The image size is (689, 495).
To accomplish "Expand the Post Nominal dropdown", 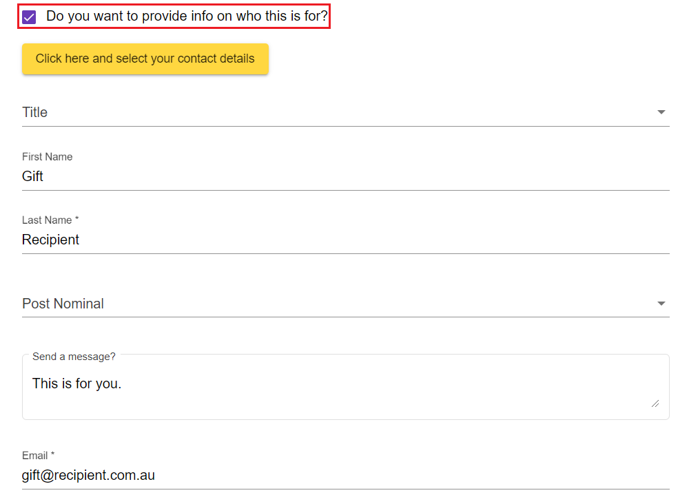I will (344, 304).
